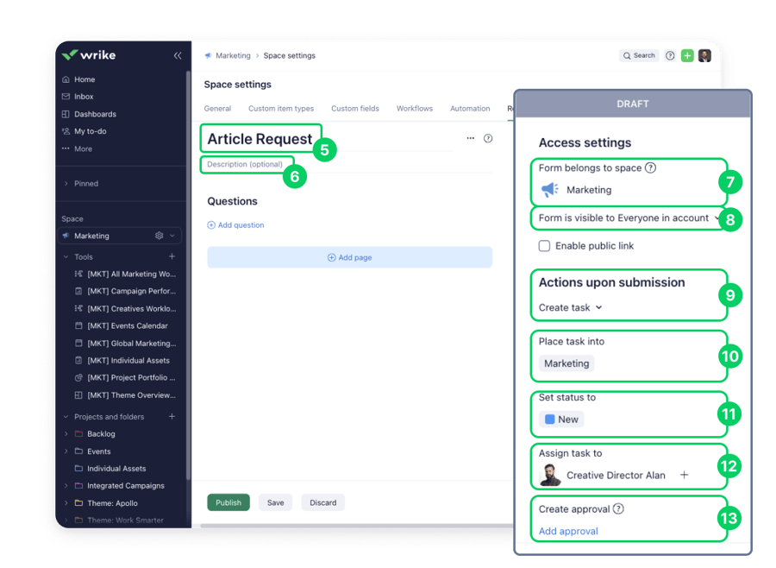Click the Home icon in the sidebar
Viewport: 776px width, 568px height.
pyautogui.click(x=66, y=79)
